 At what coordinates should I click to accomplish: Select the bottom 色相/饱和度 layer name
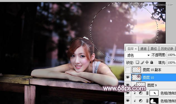tap(168, 101)
